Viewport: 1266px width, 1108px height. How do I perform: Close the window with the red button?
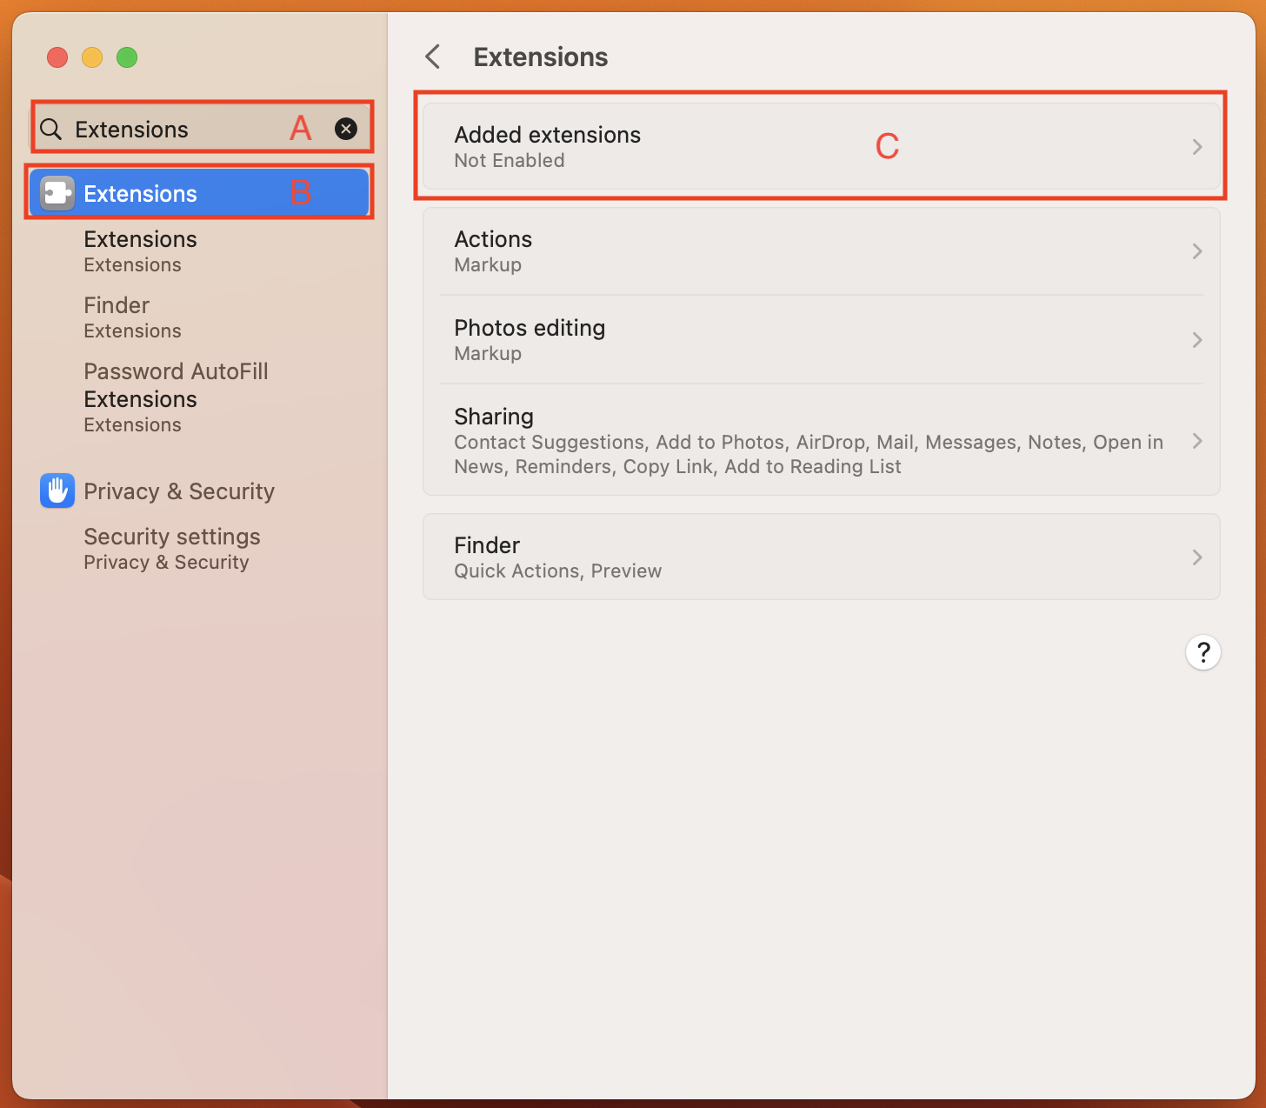click(57, 57)
